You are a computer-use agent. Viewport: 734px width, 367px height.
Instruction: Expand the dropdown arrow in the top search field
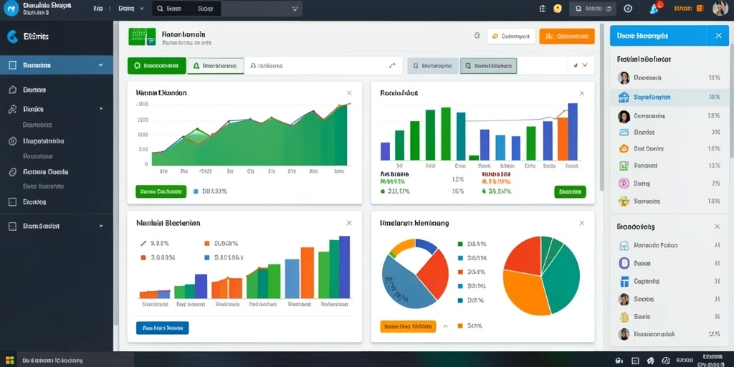(295, 9)
